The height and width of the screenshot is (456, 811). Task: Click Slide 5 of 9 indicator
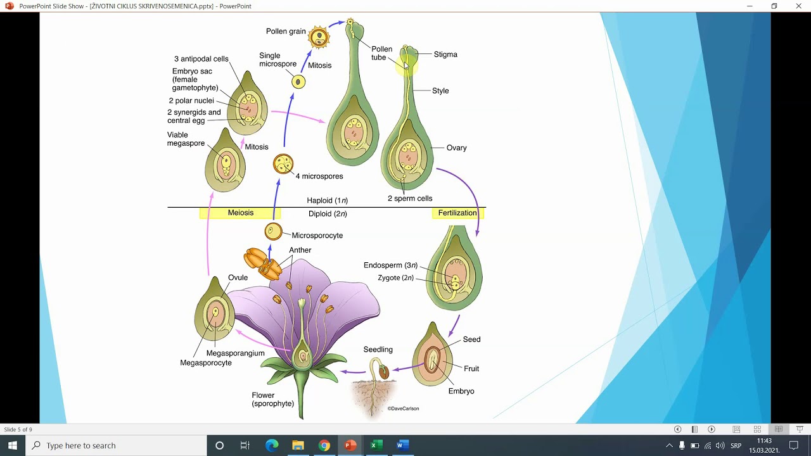[18, 429]
